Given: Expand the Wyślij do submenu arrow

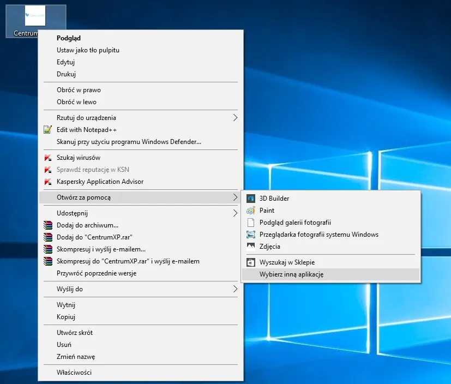Looking at the screenshot, I should [x=235, y=289].
